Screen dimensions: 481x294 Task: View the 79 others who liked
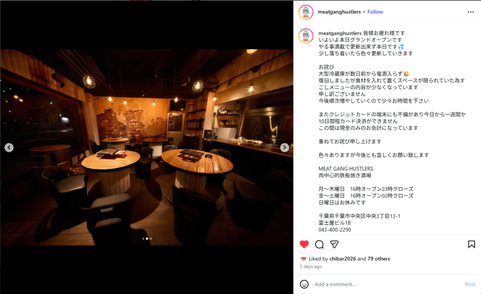(379, 259)
